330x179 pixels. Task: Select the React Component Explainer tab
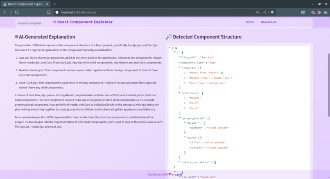pyautogui.click(x=25, y=4)
